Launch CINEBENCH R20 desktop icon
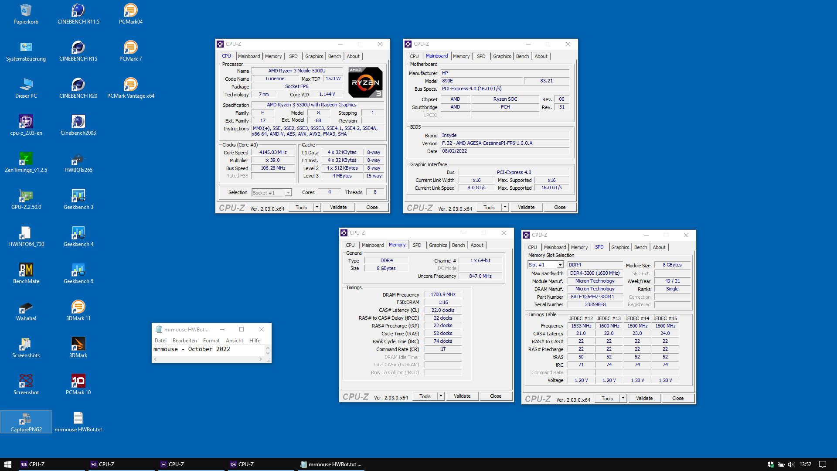 (78, 88)
